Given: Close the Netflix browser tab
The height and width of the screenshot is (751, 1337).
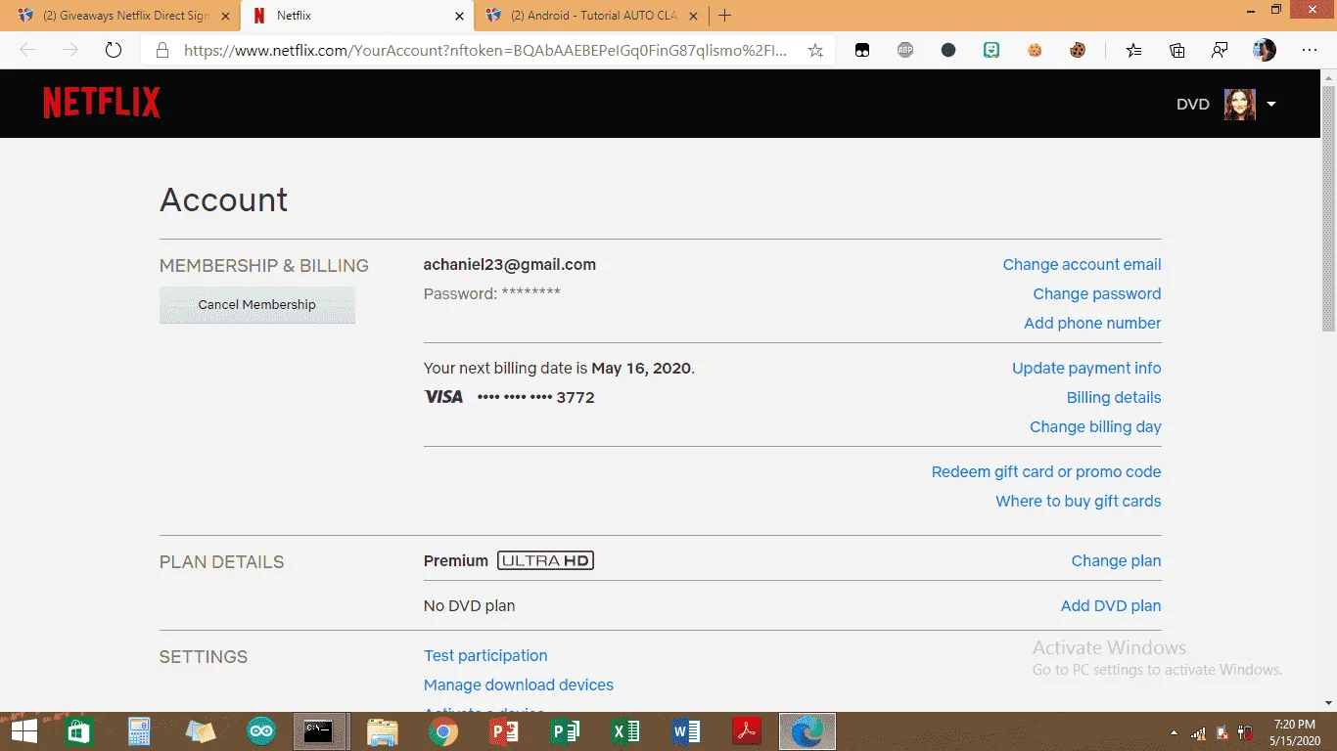Looking at the screenshot, I should coord(460,16).
